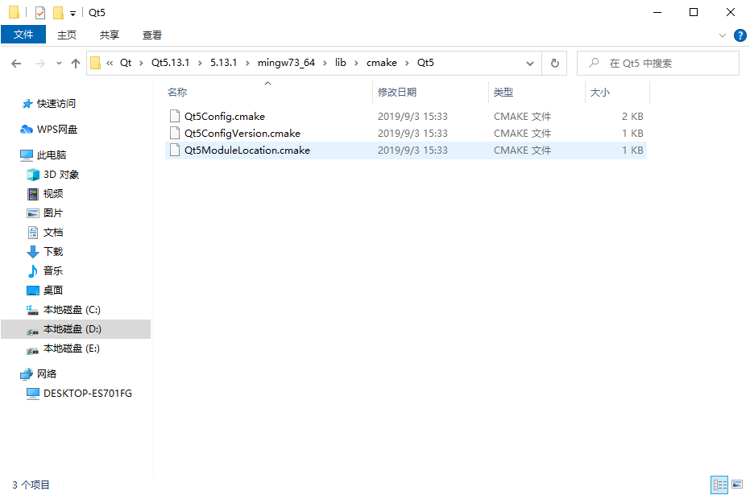Screen dimensions: 750x495
Task: Expand subfolders after lib breadcrumb
Action: click(356, 63)
